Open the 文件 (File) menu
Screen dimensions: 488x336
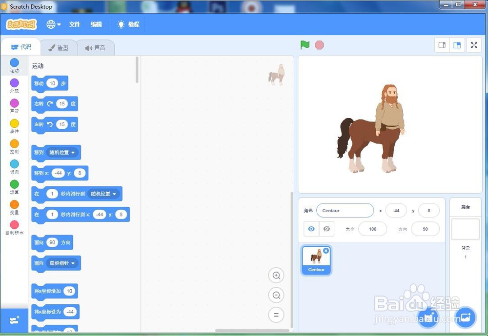(75, 24)
